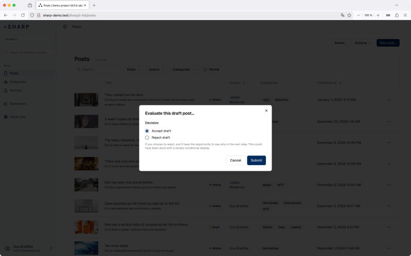Click the SHARP logo

(16, 27)
